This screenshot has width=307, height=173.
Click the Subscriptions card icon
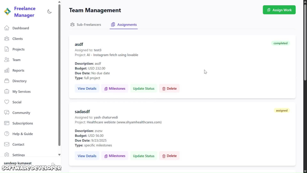tap(7, 123)
